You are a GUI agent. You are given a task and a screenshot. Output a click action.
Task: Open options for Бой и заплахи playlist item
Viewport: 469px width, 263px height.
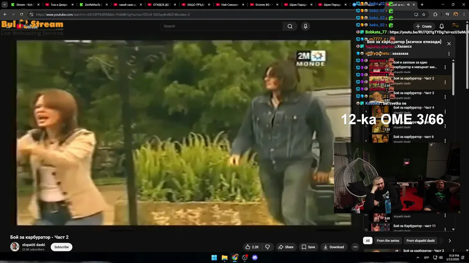click(x=445, y=67)
